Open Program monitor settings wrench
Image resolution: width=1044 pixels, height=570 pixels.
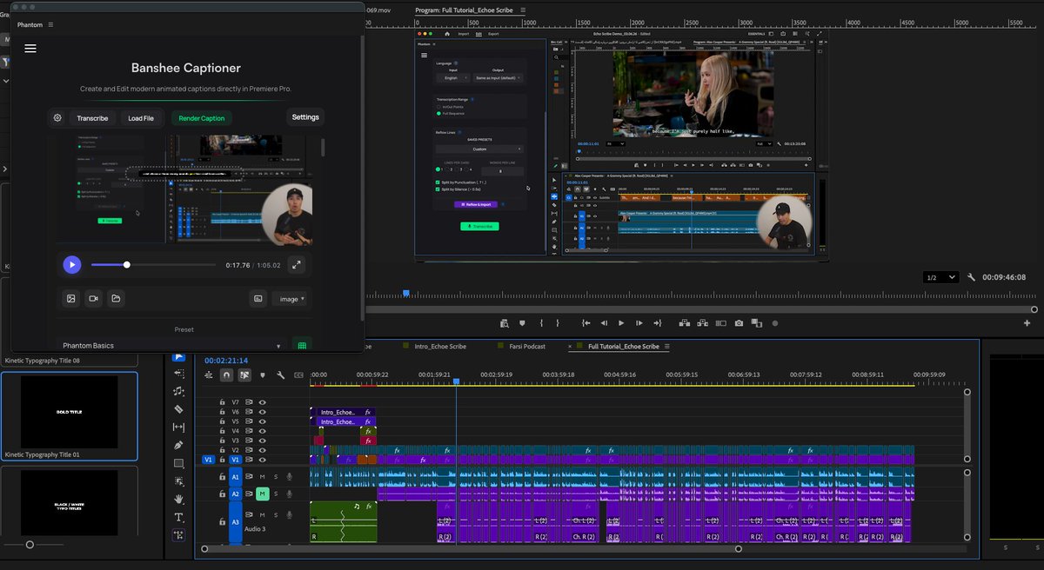click(x=970, y=277)
